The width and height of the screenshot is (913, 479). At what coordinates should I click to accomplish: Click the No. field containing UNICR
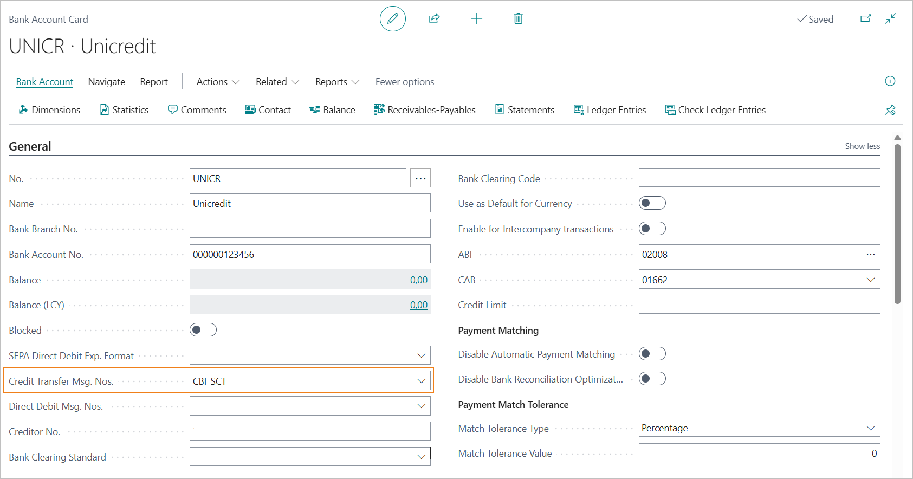(297, 178)
